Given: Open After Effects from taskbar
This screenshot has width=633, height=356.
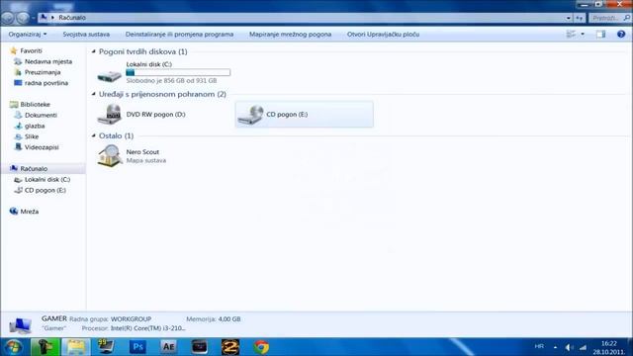Looking at the screenshot, I should 168,347.
